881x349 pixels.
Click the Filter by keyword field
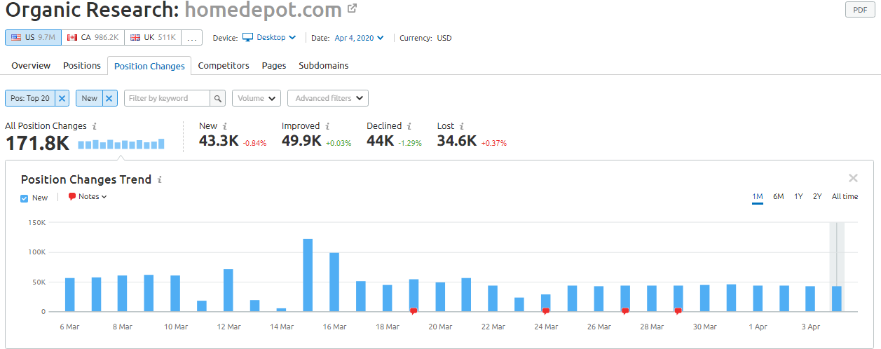click(167, 98)
